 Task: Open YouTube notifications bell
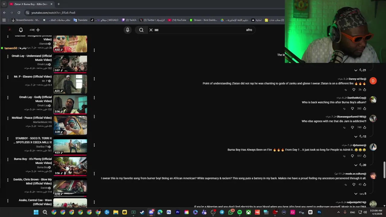(x=21, y=30)
